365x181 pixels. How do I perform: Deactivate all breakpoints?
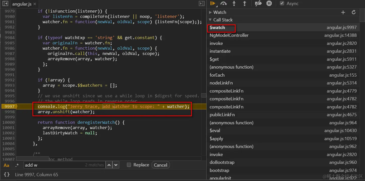(x=258, y=4)
